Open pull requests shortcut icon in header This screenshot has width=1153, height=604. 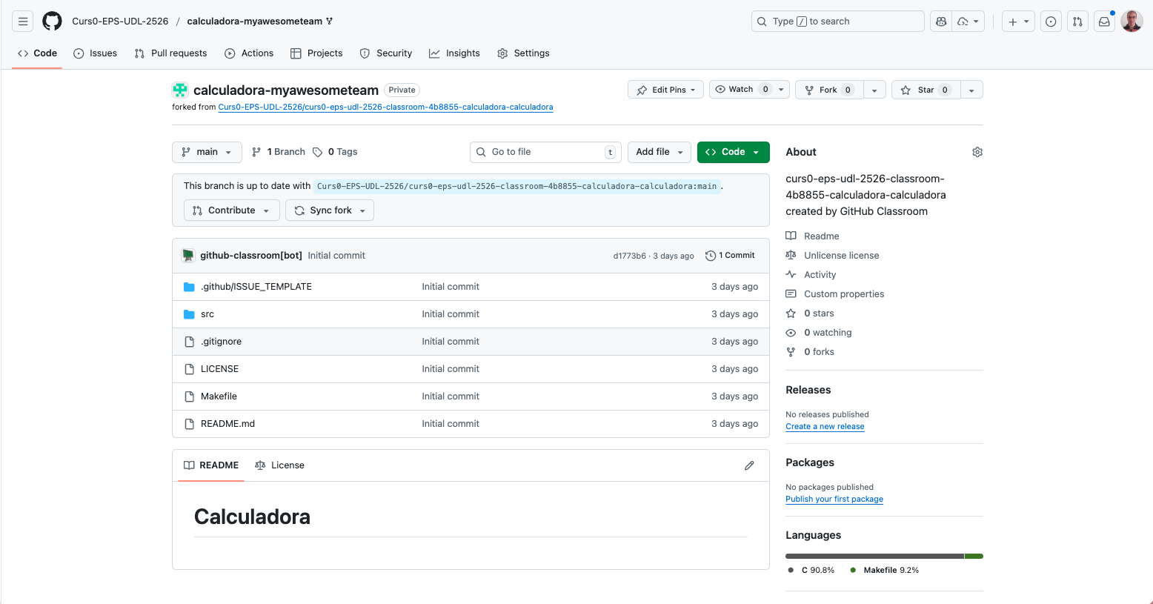point(1077,21)
